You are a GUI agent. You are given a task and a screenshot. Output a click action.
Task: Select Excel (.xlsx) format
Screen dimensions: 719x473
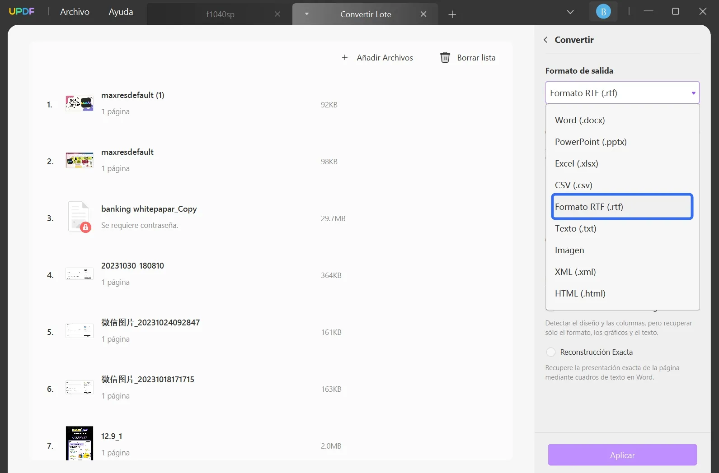[622, 163]
